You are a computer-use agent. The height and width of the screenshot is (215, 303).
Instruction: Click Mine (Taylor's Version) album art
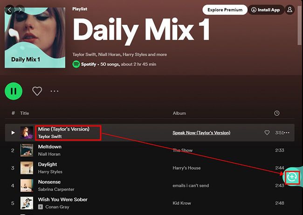point(27,133)
